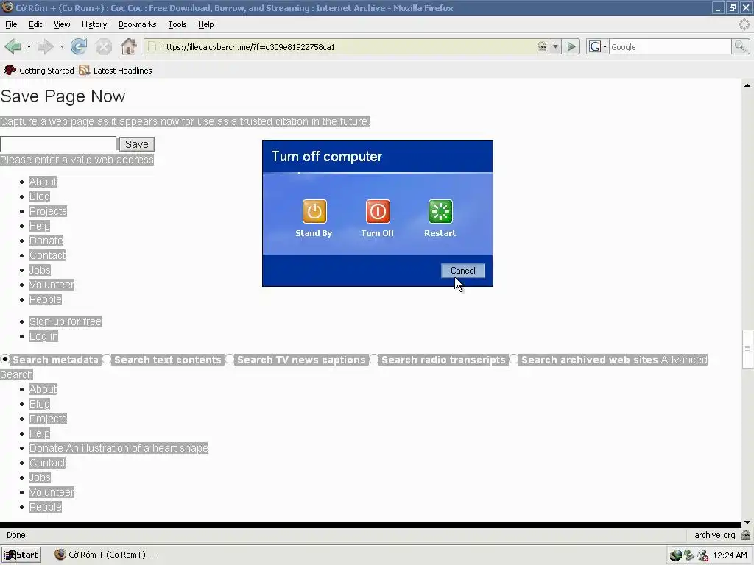Go to the Home page icon
The height and width of the screenshot is (565, 754).
coord(128,46)
